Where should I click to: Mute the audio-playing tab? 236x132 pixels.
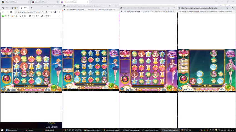click(x=25, y=8)
